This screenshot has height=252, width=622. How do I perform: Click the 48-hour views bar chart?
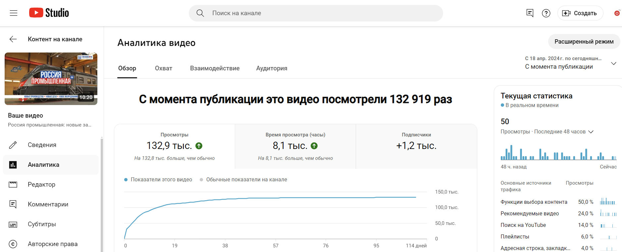click(558, 152)
